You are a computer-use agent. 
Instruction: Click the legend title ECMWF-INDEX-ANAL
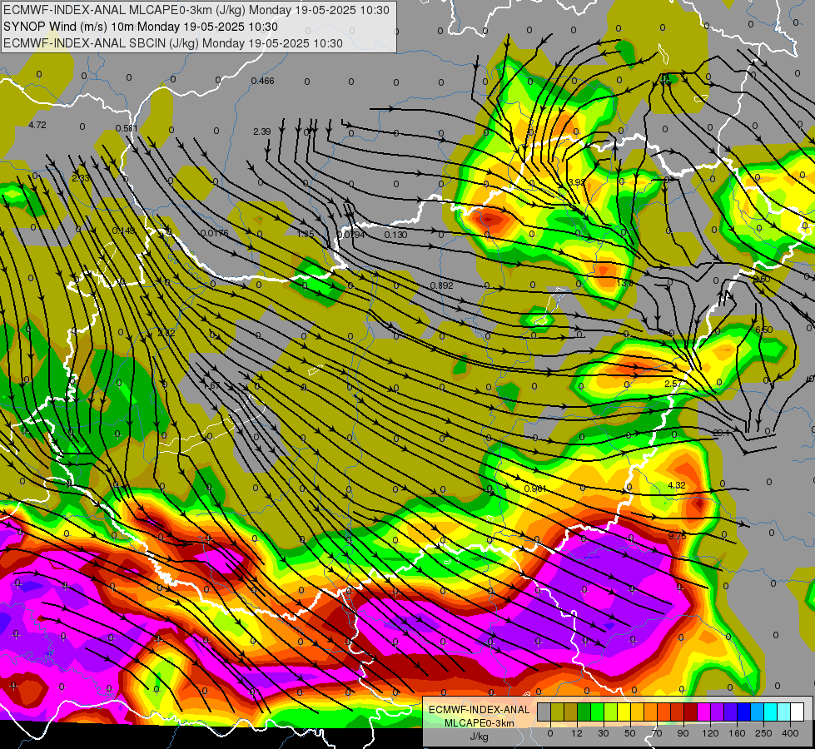(x=480, y=710)
